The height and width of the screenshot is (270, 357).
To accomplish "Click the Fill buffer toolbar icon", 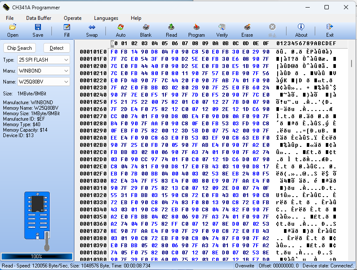I will coord(67,30).
